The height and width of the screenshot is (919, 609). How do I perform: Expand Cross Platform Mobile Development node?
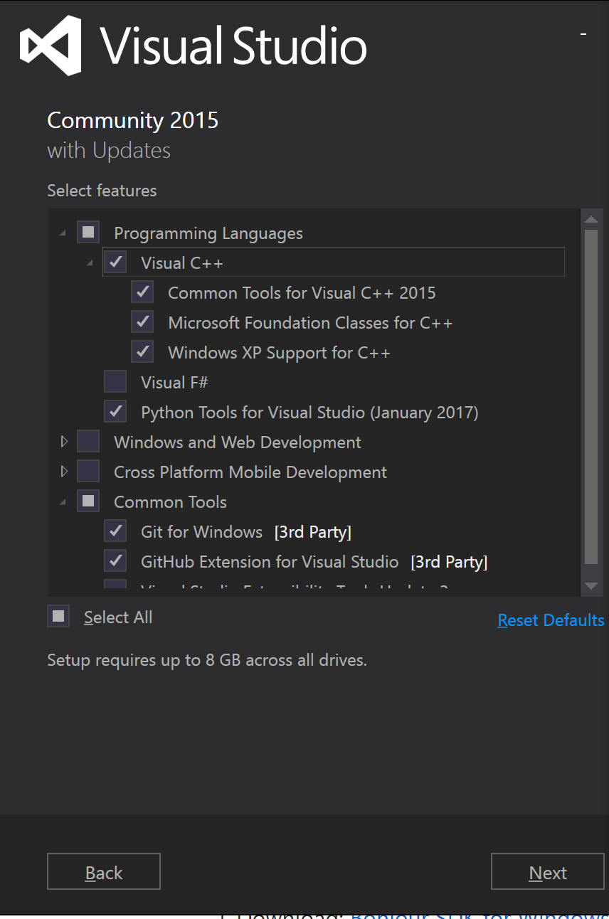tap(64, 472)
